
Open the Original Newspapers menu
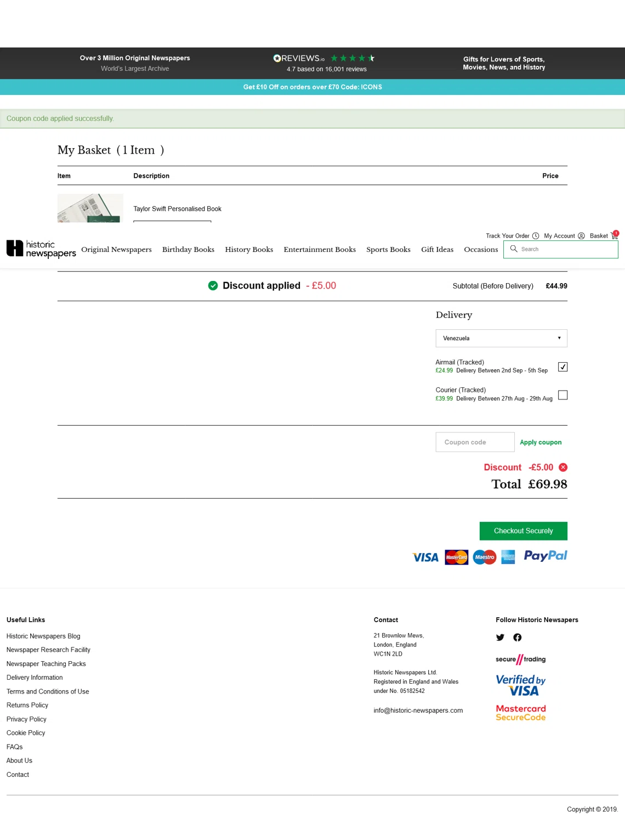point(116,250)
